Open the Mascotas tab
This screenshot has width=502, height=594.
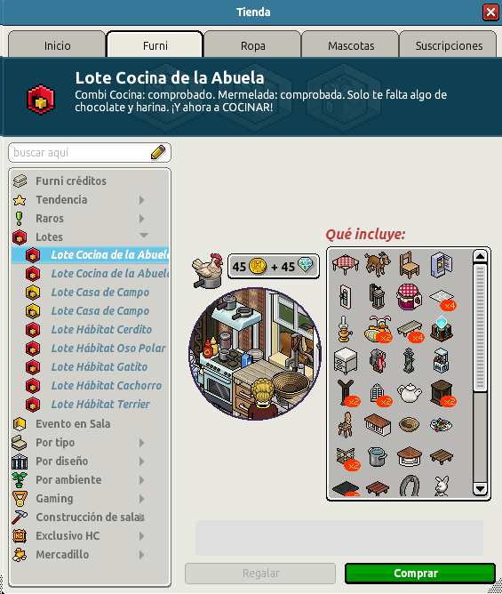click(x=351, y=44)
